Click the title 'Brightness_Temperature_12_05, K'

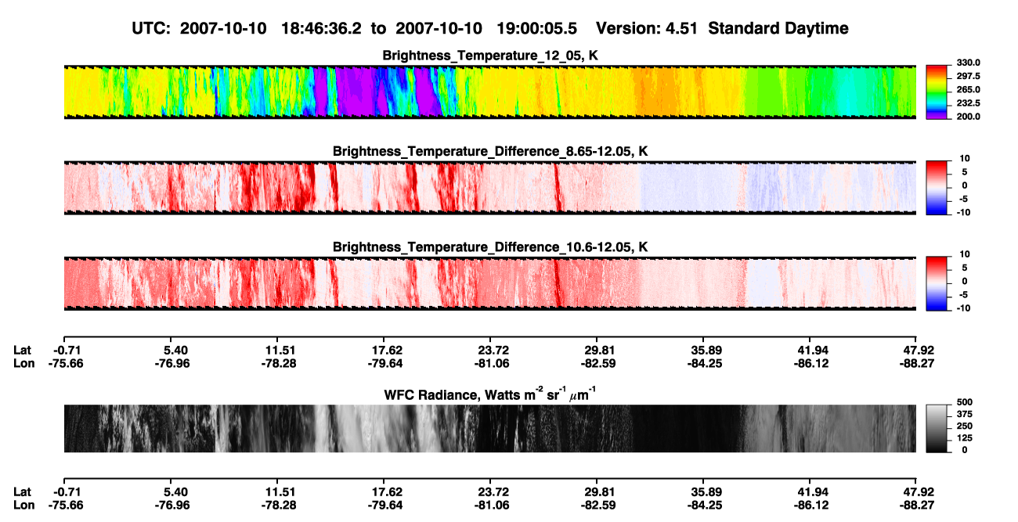pyautogui.click(x=490, y=56)
